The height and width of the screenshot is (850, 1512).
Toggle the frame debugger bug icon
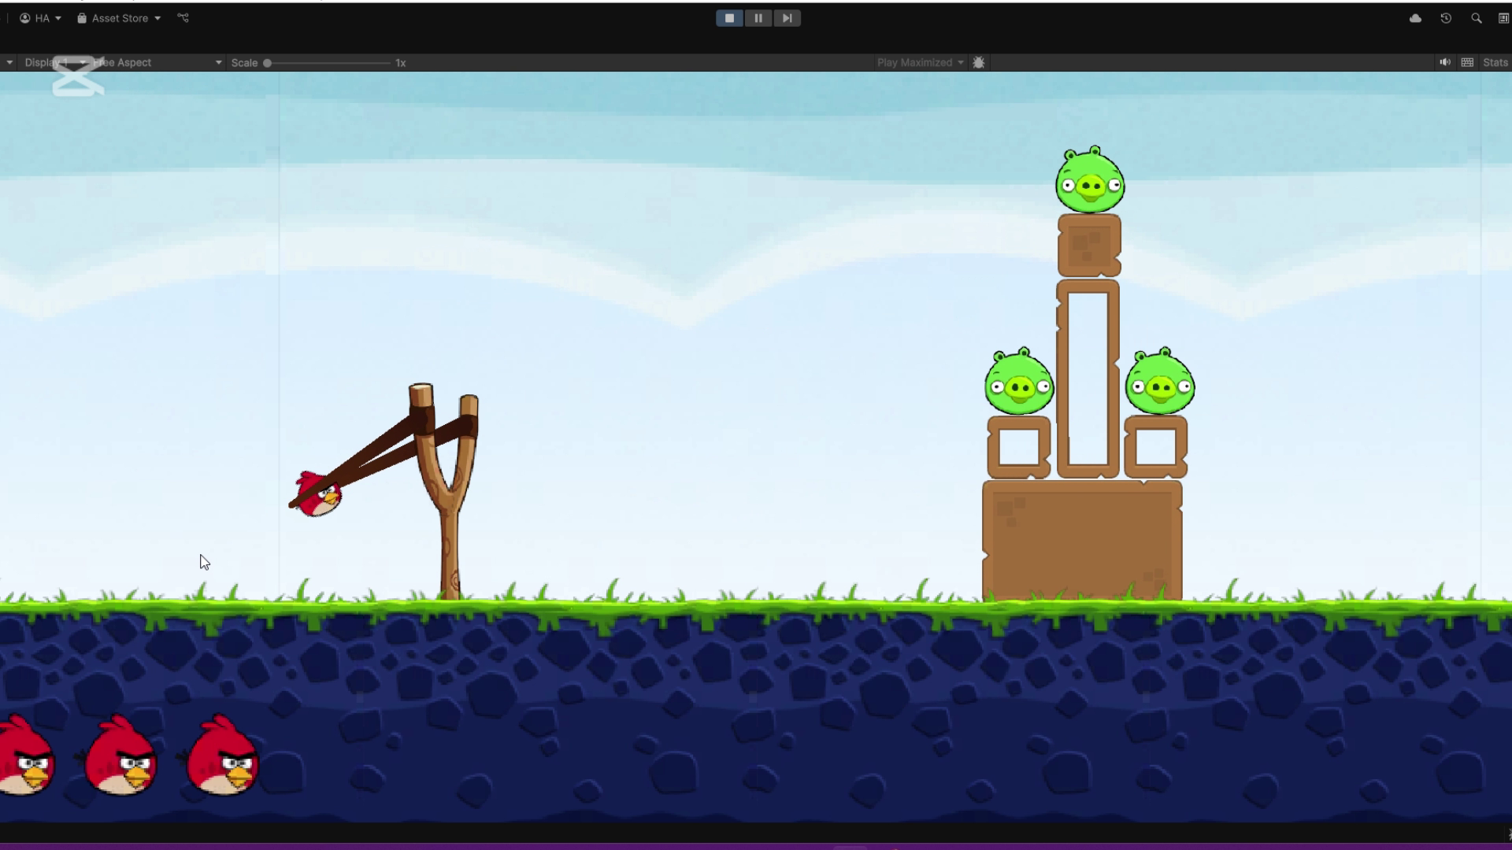[979, 62]
